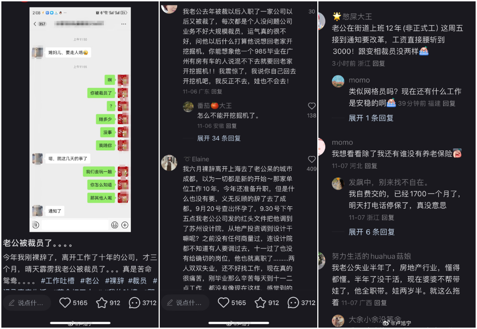
Task: Expand 展开 34 条回复
Action: [219, 138]
